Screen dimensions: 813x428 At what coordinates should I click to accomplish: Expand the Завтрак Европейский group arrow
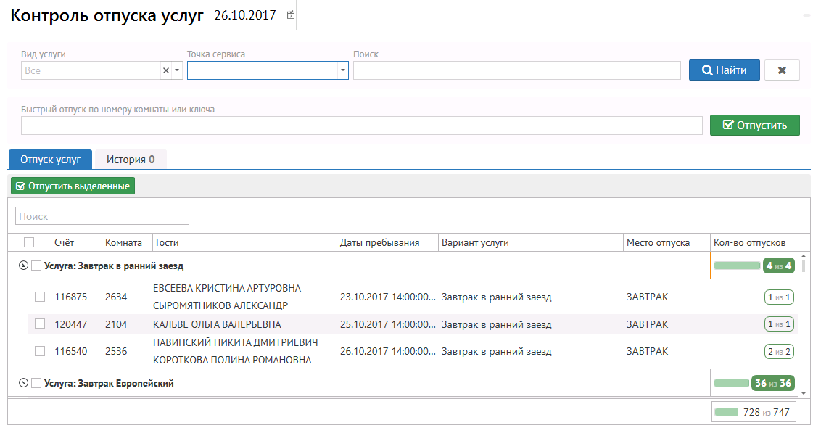pos(23,383)
